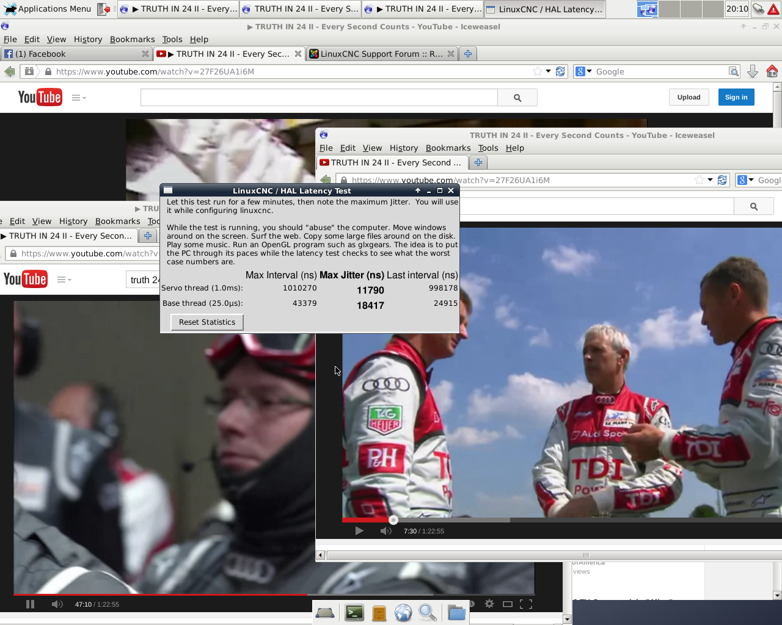Play the video in the right window
782x625 pixels.
(359, 531)
